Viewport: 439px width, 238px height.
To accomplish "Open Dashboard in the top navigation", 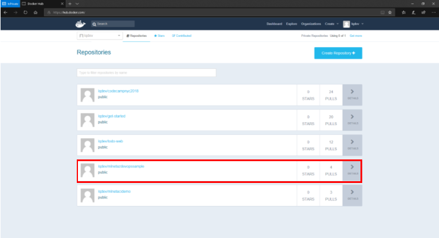I will coord(275,24).
